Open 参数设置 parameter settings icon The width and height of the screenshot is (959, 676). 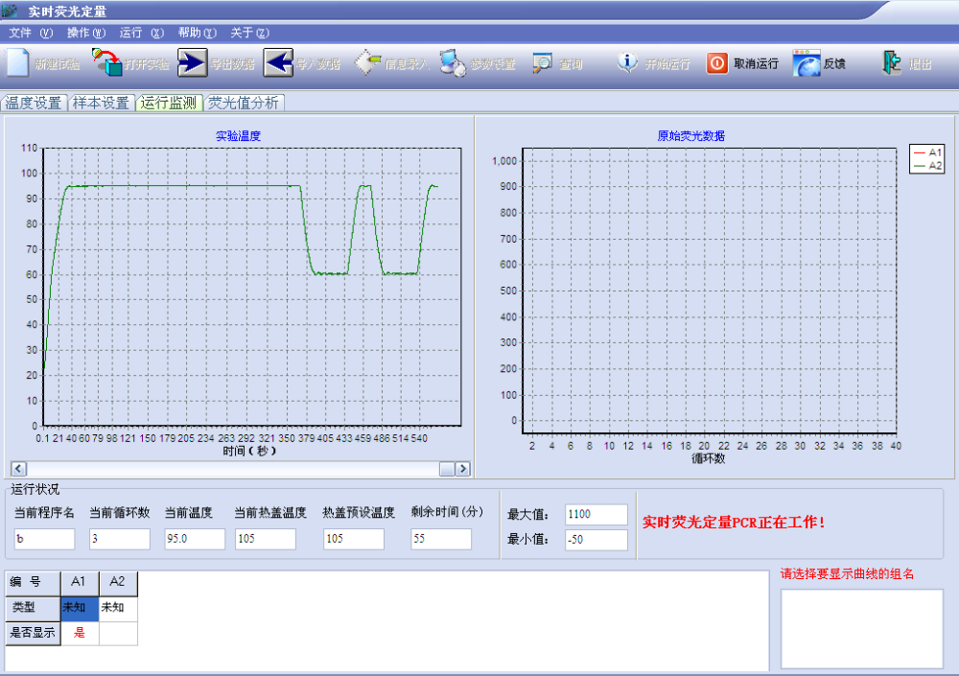point(454,62)
